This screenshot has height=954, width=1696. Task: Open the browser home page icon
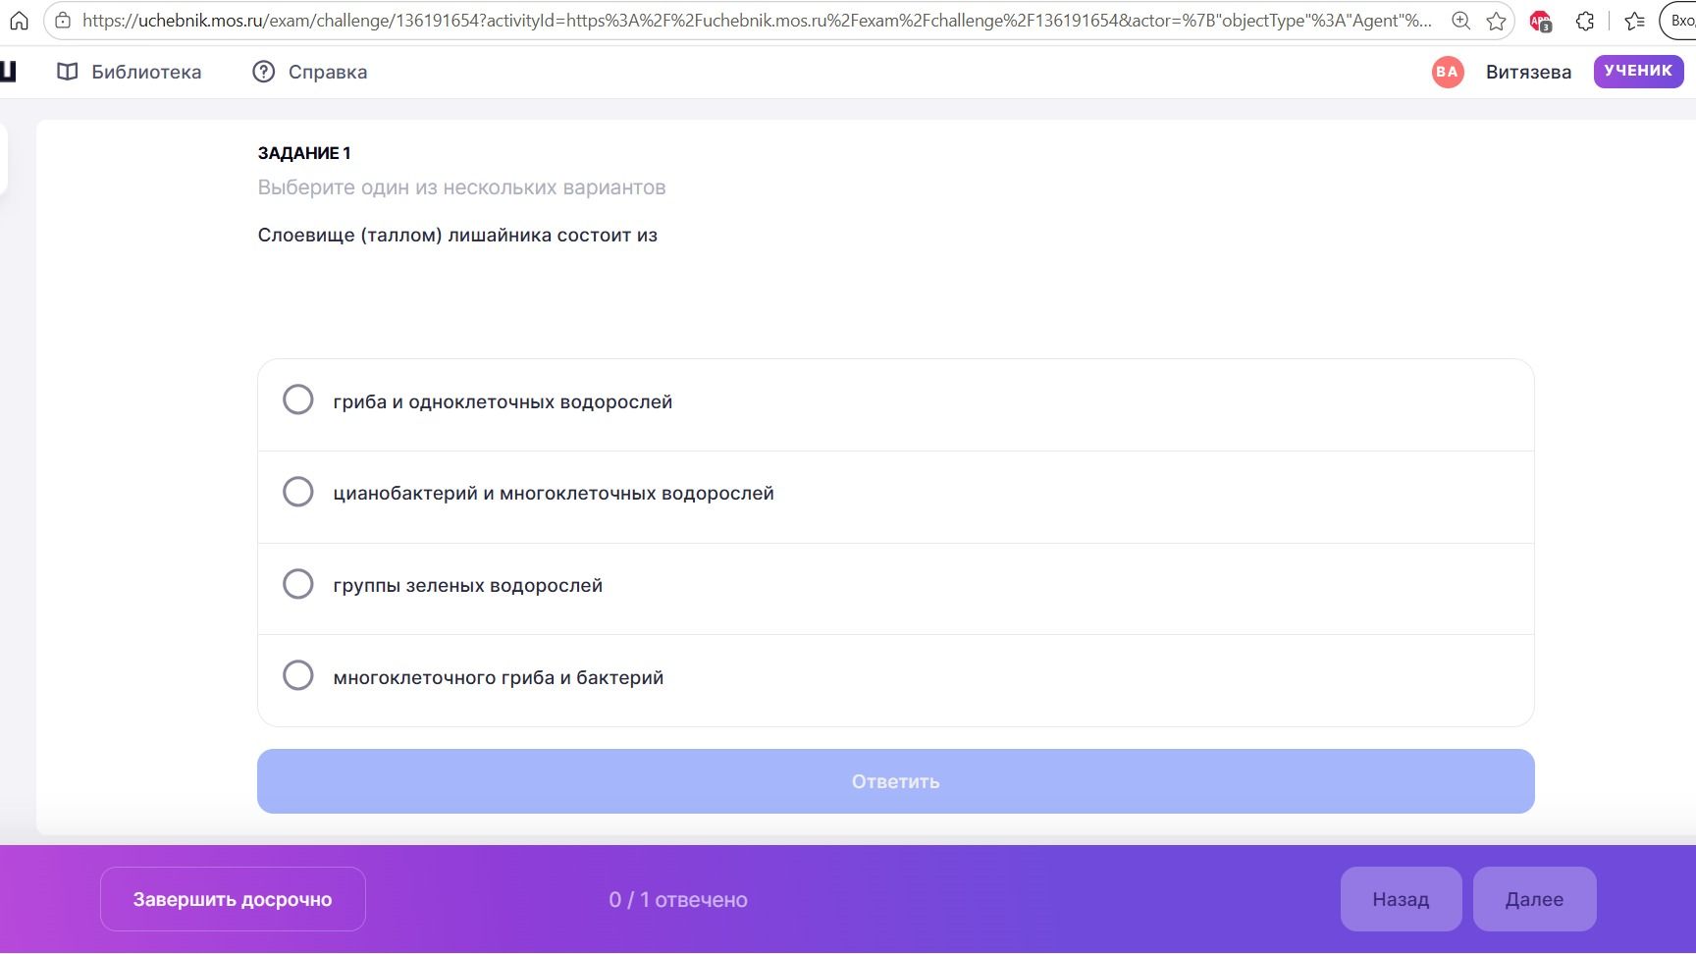click(x=19, y=21)
